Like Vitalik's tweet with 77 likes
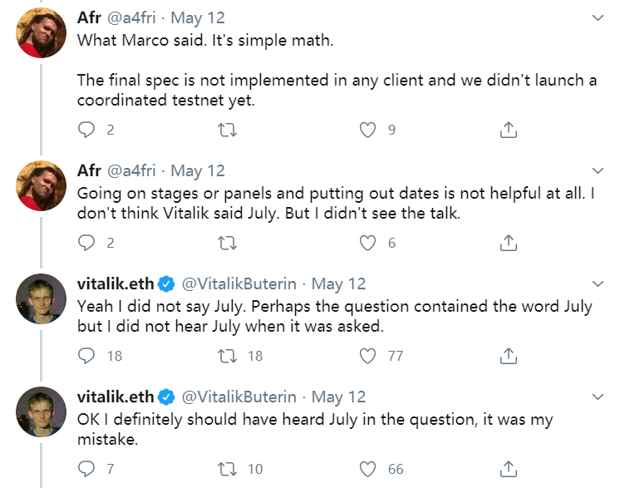 [x=368, y=356]
